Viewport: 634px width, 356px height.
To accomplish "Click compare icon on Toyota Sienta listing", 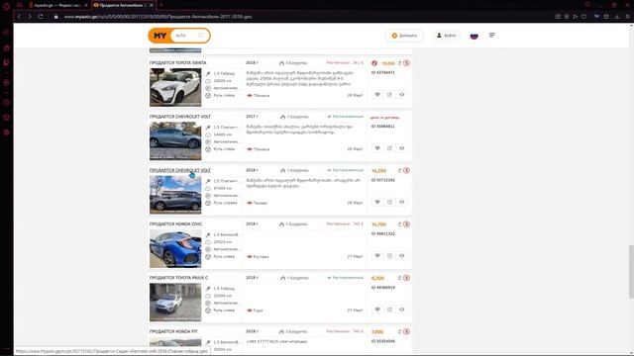I will tap(389, 95).
